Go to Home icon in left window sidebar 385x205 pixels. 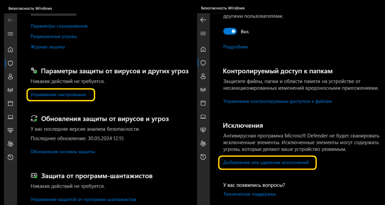(10, 50)
